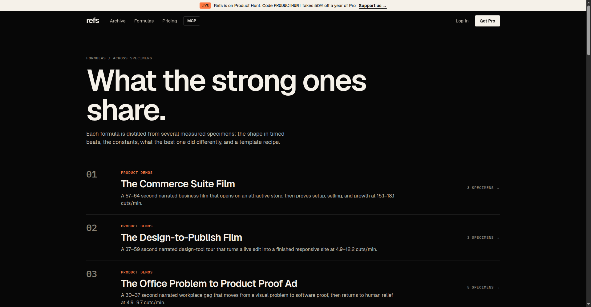This screenshot has height=307, width=591.
Task: Click the scrollbar down arrow
Action: (589, 304)
